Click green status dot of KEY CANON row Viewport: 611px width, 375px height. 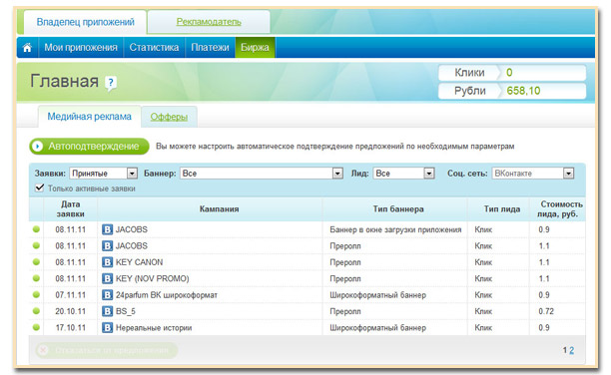pos(36,261)
